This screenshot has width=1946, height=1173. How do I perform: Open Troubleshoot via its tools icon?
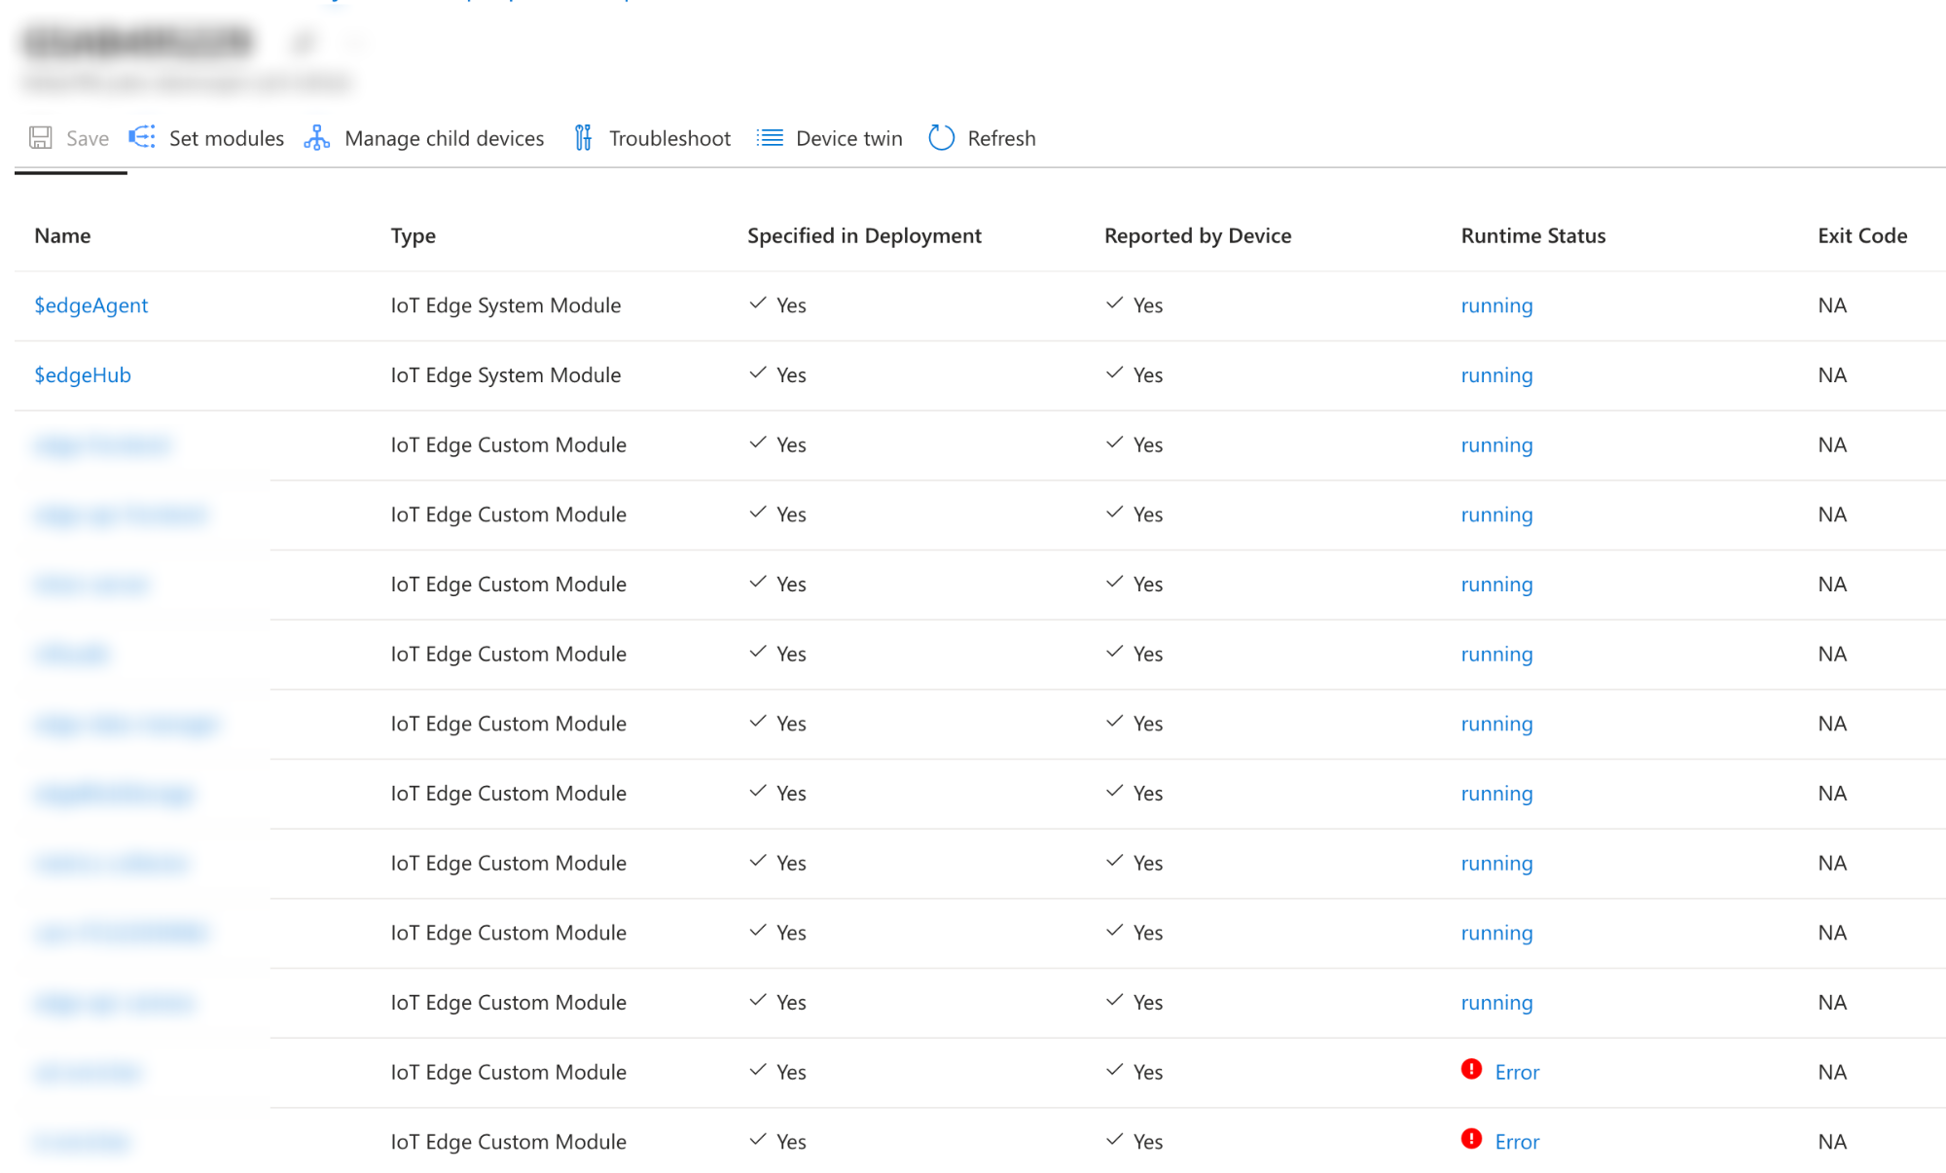(583, 137)
